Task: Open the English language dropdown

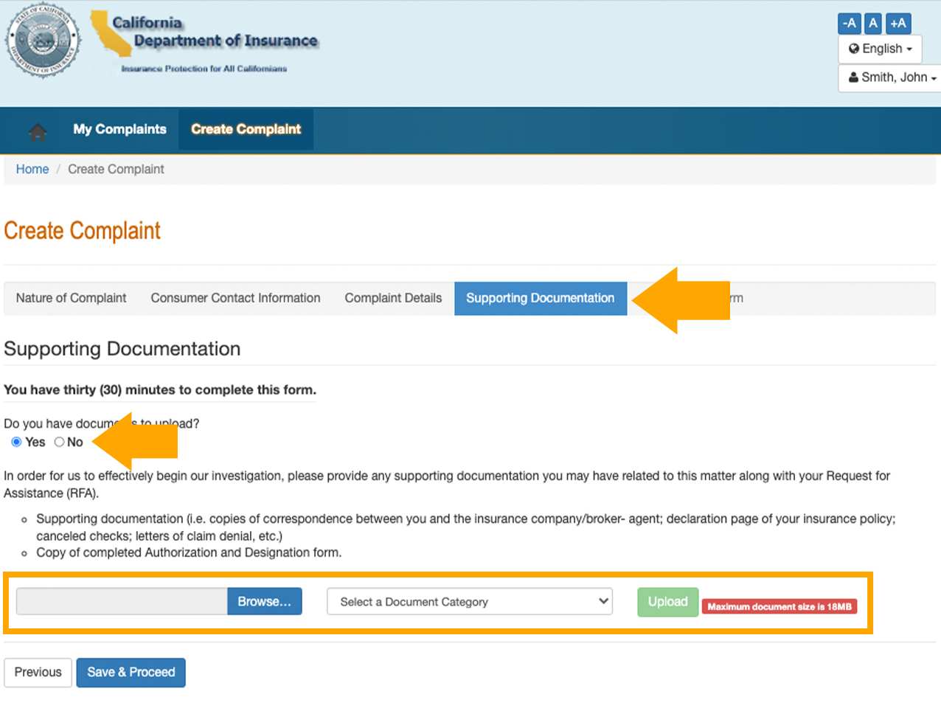Action: pyautogui.click(x=880, y=49)
